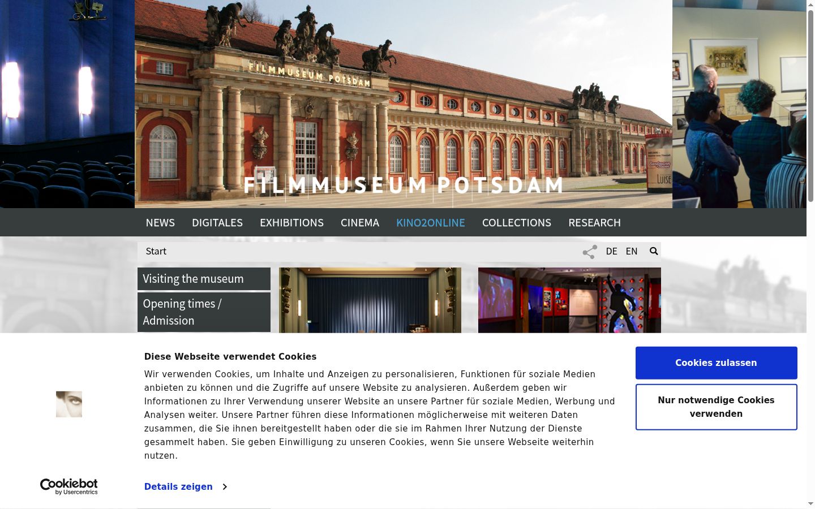This screenshot has height=509, width=815.
Task: Click the share icon in breadcrumb bar
Action: pyautogui.click(x=590, y=252)
